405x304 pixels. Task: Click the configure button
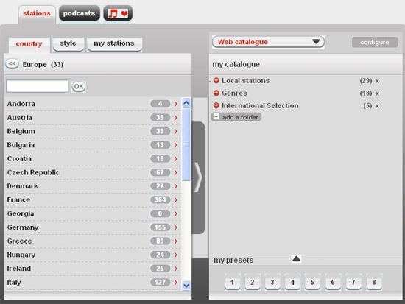pos(375,42)
